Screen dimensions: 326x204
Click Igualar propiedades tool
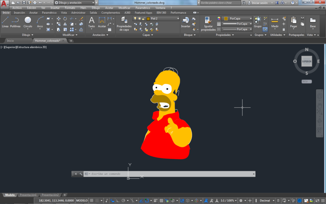(x=208, y=24)
